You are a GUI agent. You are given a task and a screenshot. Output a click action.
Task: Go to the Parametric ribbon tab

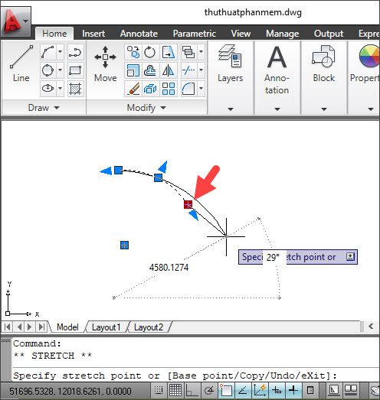coord(195,34)
